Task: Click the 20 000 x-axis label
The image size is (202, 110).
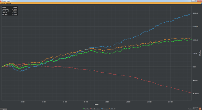Action: 23,102
